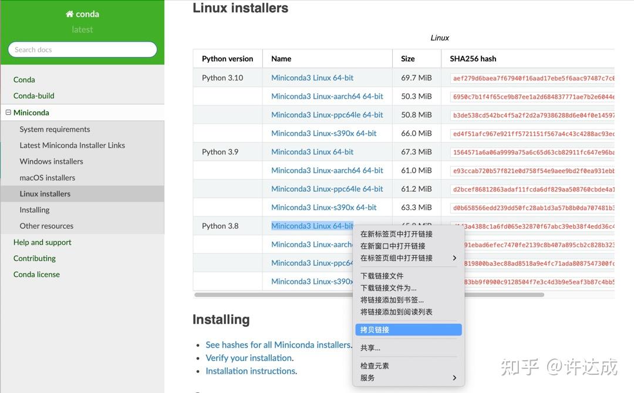Download Python 3.9 Miniconda3 Linux-aarch64 64-bit
The width and height of the screenshot is (634, 393).
pyautogui.click(x=328, y=171)
